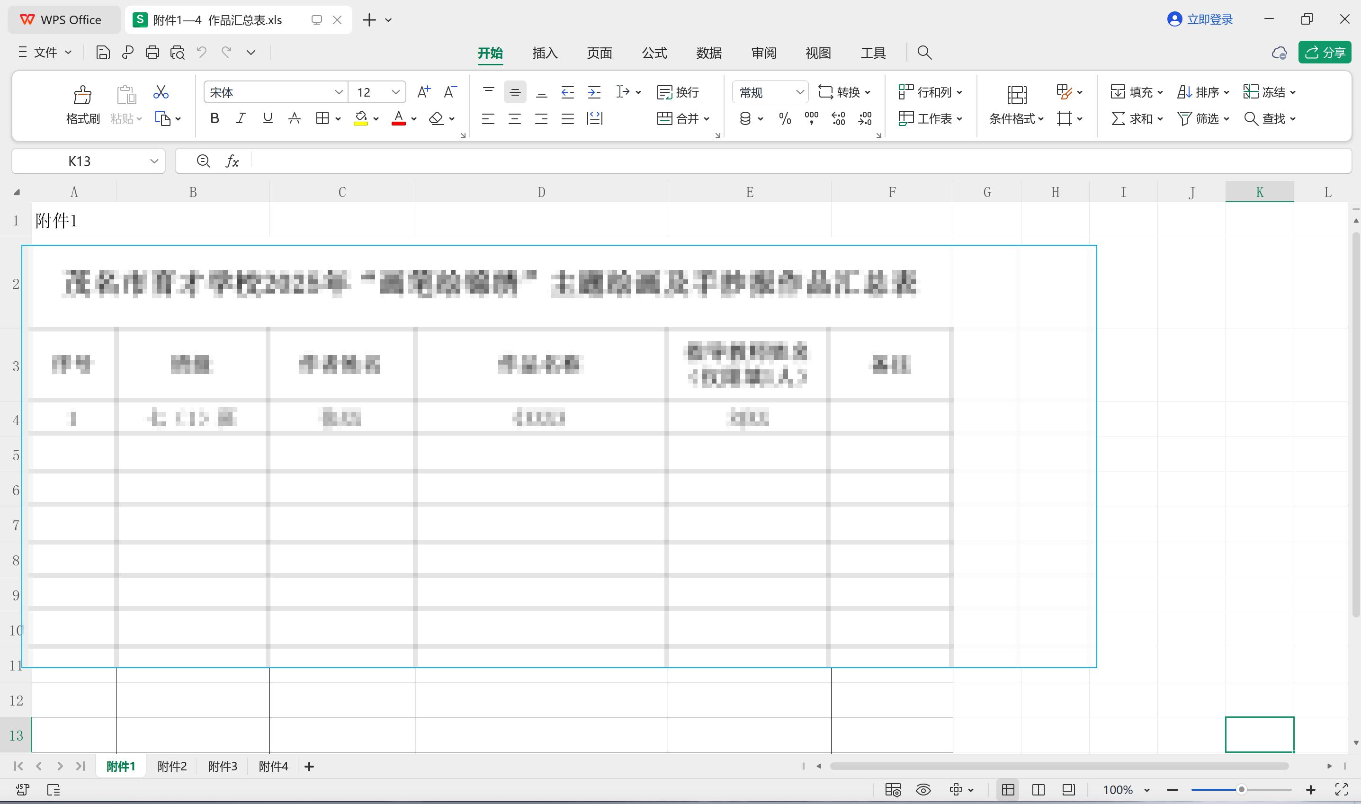
Task: Click the Decrease Decimal icon
Action: (x=865, y=118)
